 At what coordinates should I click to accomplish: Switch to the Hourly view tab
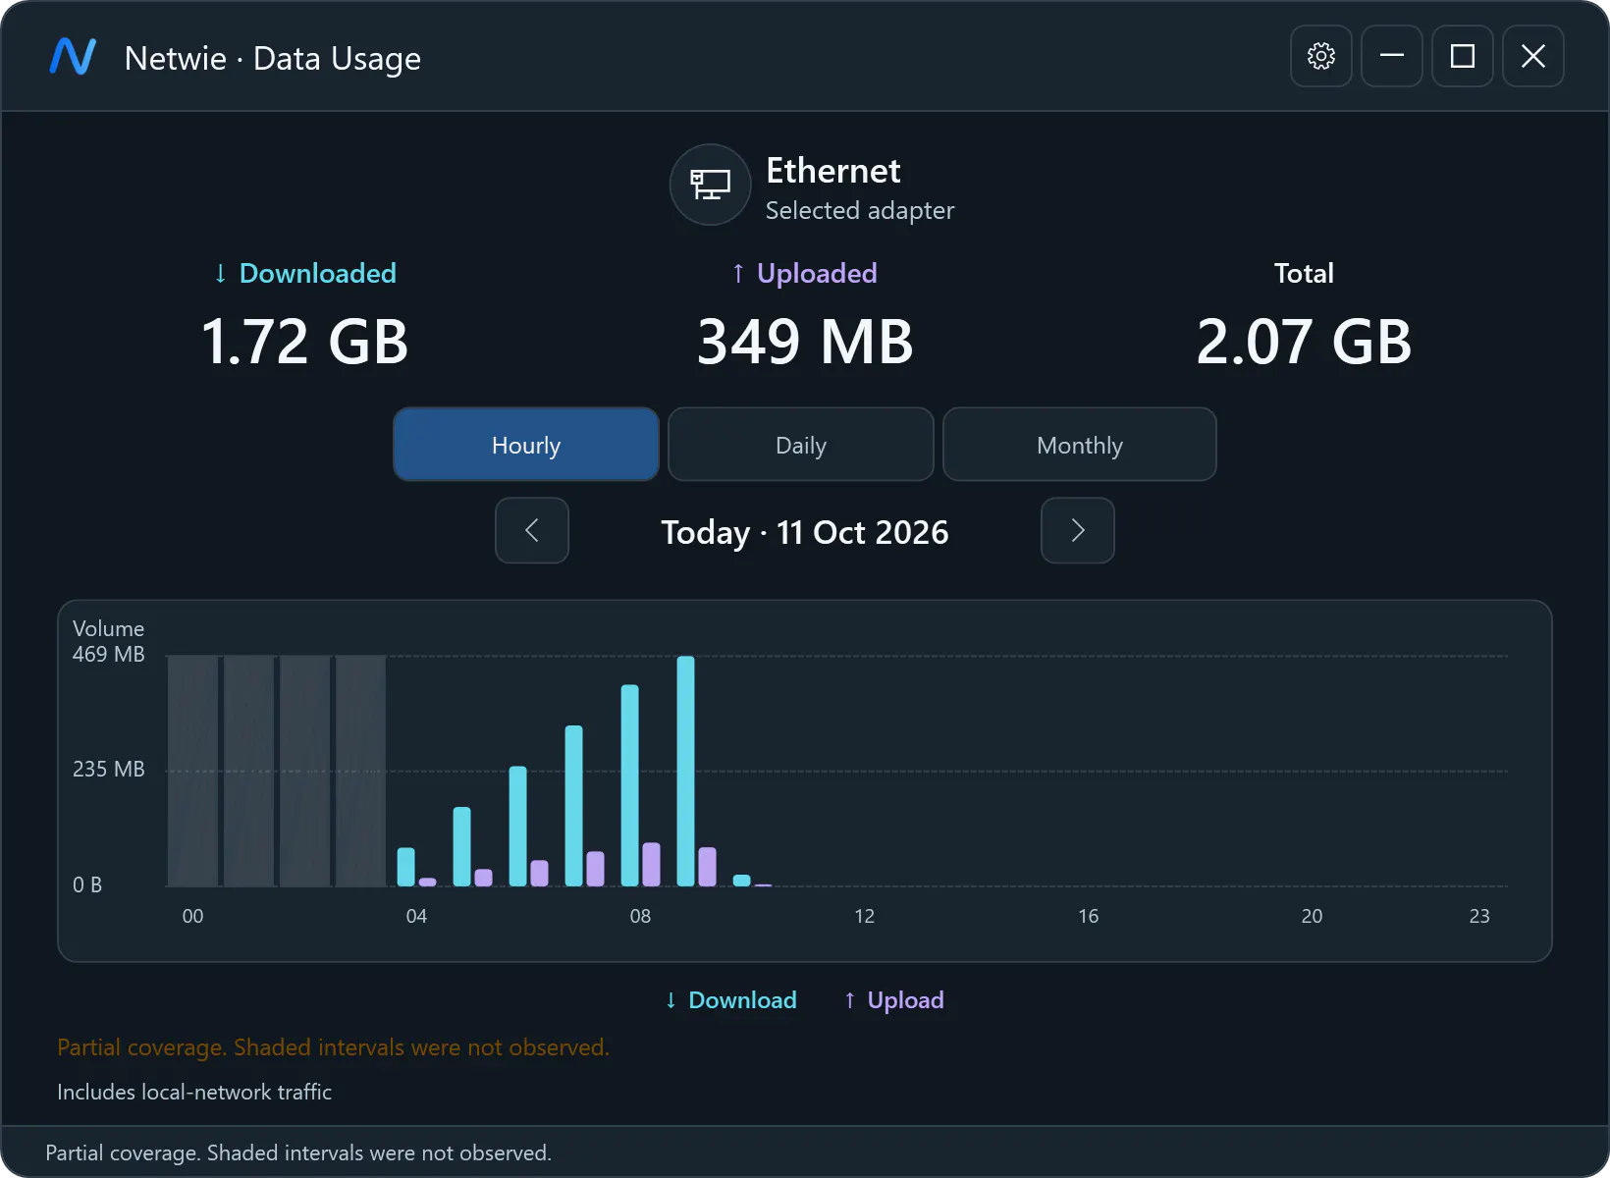tap(526, 445)
